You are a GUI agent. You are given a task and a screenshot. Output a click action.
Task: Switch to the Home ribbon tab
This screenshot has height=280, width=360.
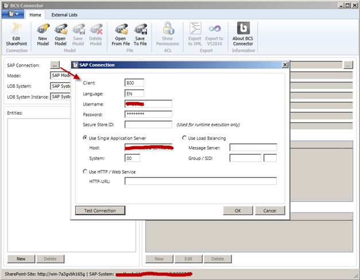(x=36, y=14)
